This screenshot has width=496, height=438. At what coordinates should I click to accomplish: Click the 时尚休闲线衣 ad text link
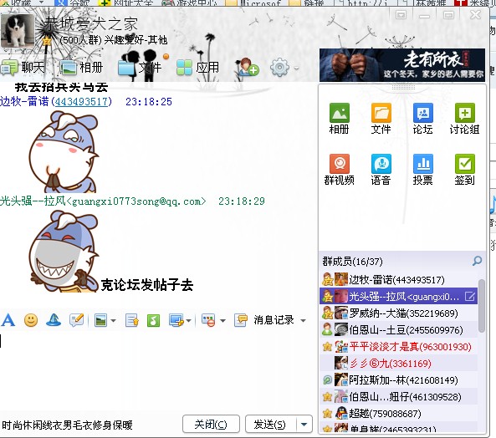[x=67, y=425]
